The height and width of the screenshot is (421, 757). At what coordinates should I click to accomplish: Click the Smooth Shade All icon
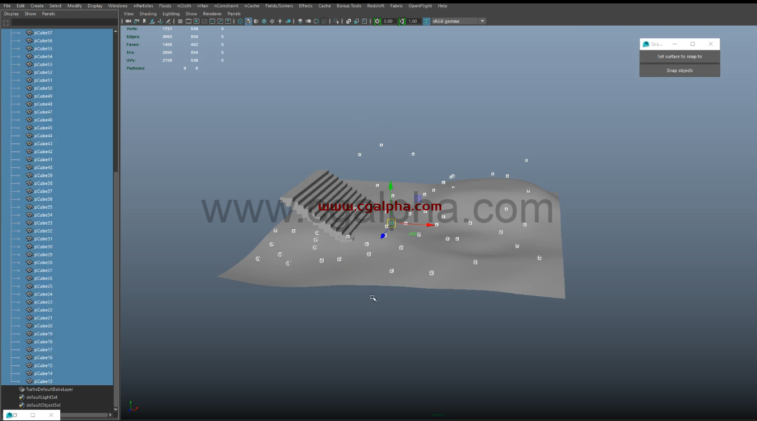coord(248,21)
